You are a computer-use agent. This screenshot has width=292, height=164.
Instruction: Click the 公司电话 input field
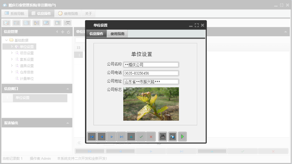[x=151, y=73]
